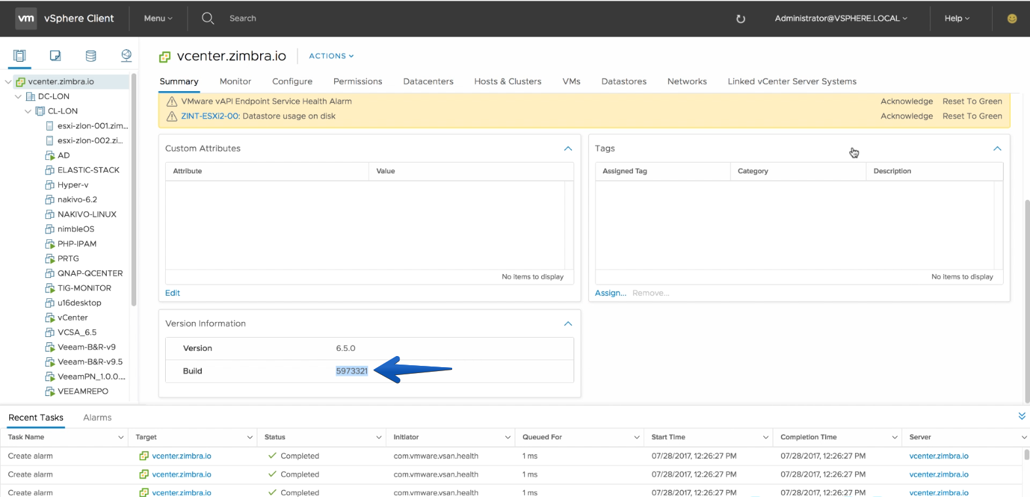Open the Task Name column filter dropdown
Viewport: 1030px width, 497px height.
(x=121, y=437)
